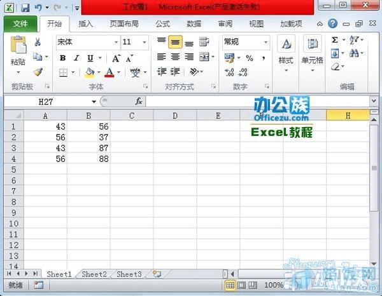The height and width of the screenshot is (296, 382).
Task: Open the Font Color dropdown arrow
Action: [x=118, y=72]
